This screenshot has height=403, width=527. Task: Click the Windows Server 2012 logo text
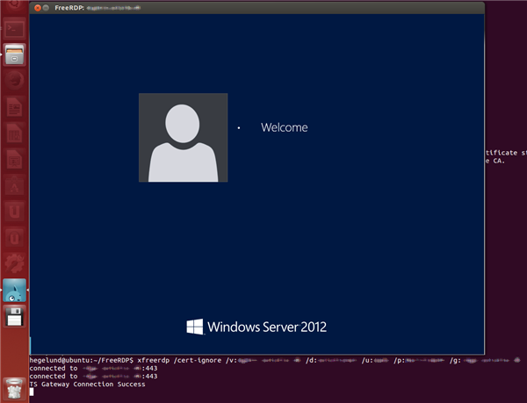267,327
